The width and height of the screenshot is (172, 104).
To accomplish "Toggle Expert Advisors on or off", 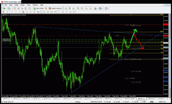I will (55, 8).
